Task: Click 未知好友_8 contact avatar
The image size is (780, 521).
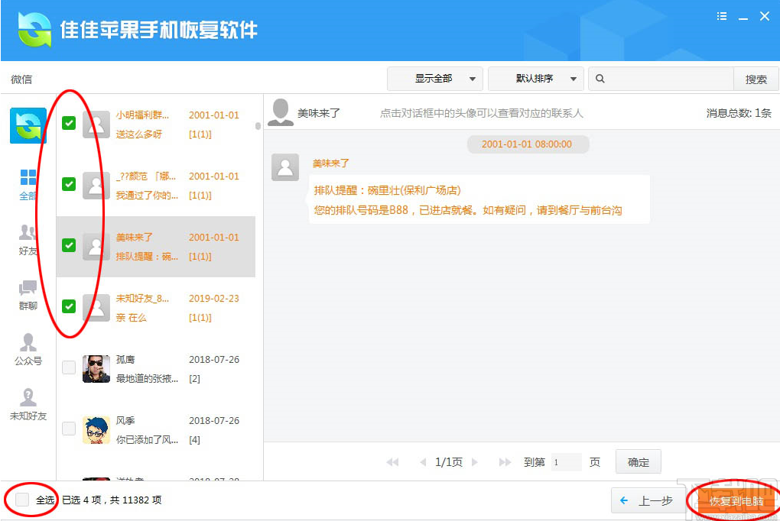Action: tap(96, 308)
